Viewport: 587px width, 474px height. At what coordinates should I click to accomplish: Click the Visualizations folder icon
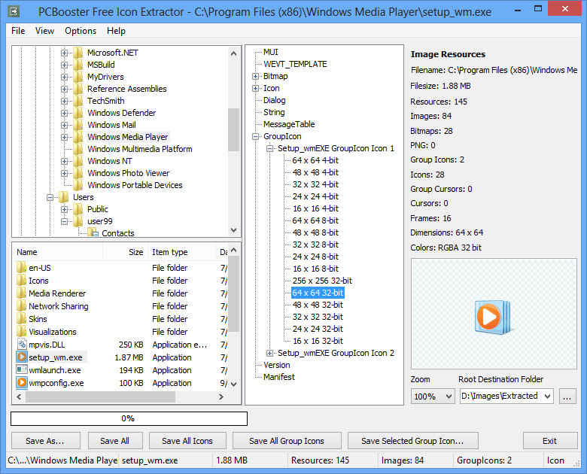click(x=22, y=331)
